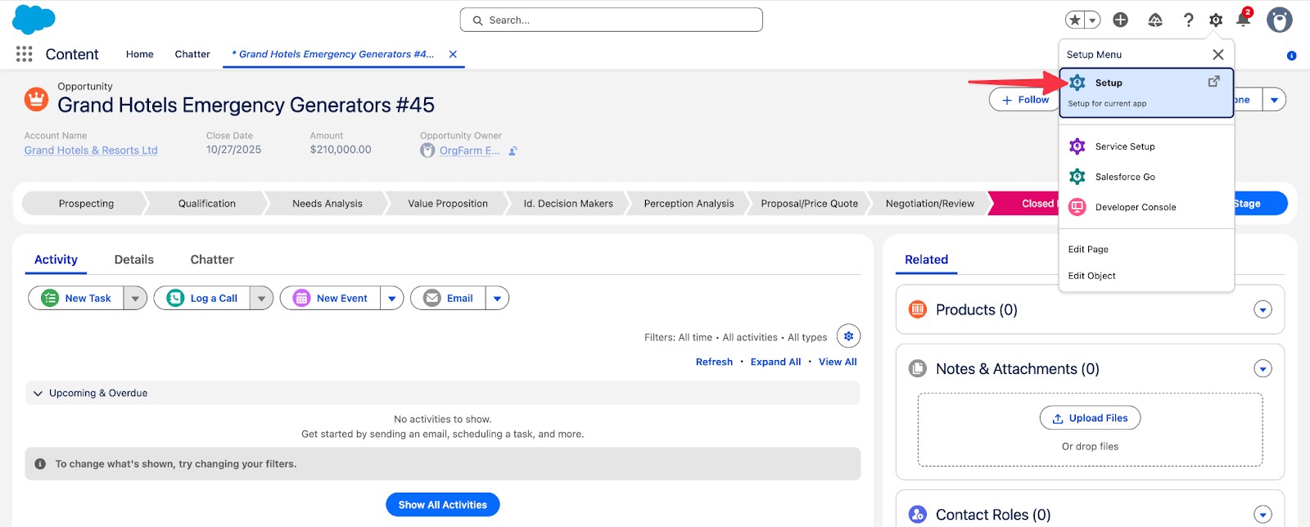
Task: Close the Setup Menu panel
Action: coord(1218,54)
